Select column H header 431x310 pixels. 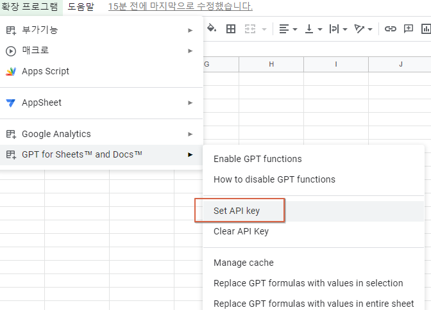point(271,64)
